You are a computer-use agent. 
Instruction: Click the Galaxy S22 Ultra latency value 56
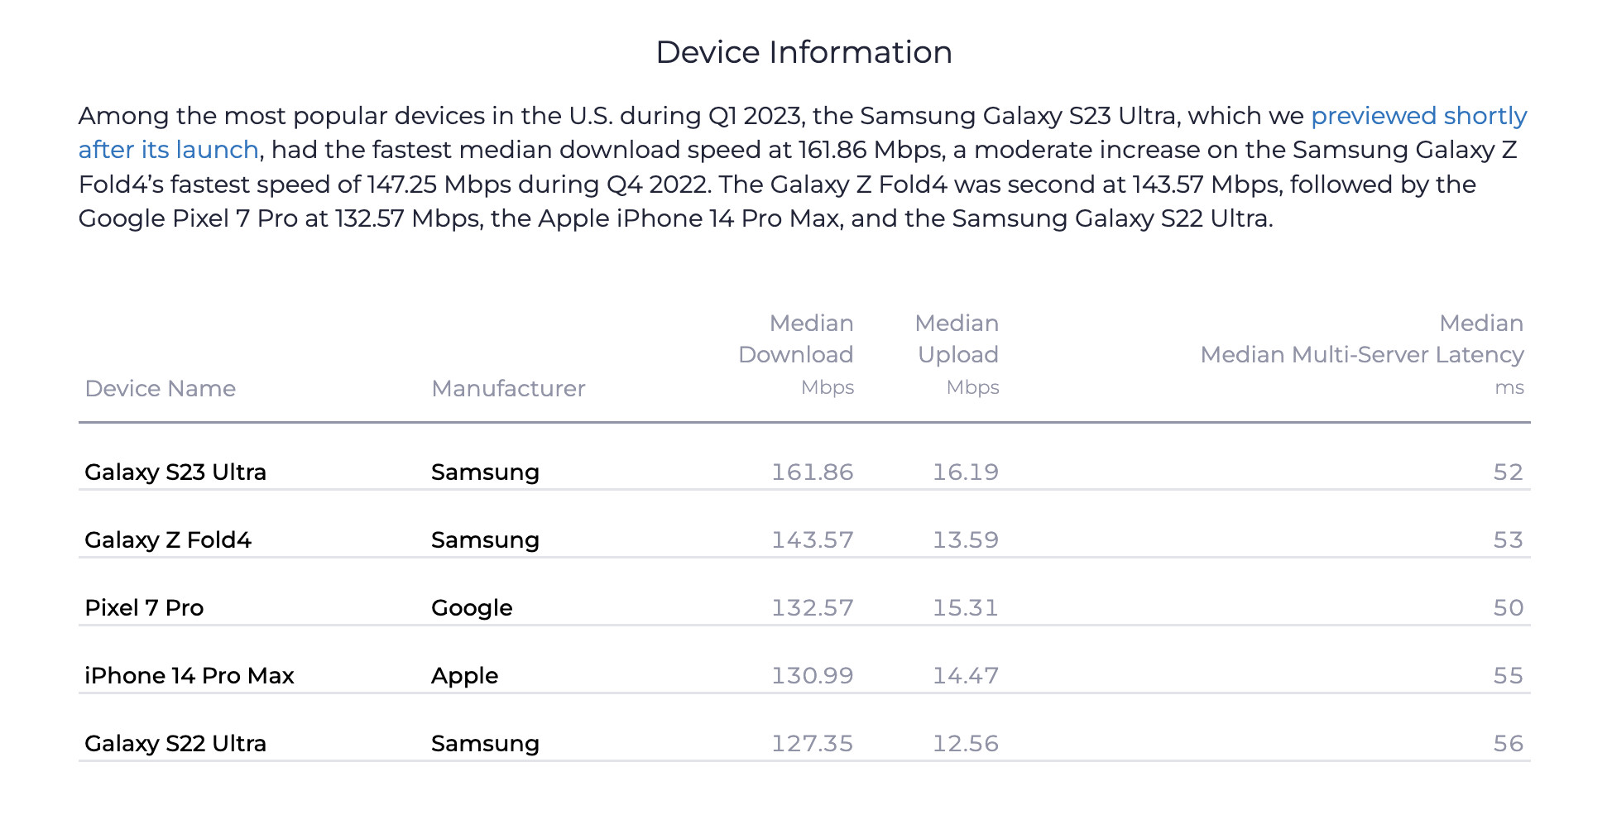[1508, 743]
